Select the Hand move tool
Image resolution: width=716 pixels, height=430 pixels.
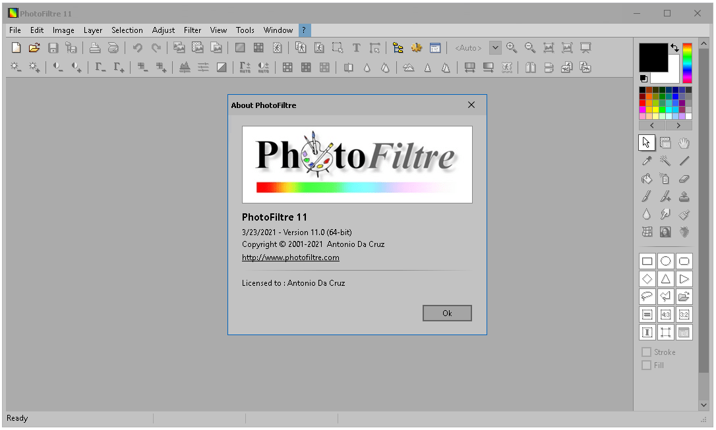(684, 143)
